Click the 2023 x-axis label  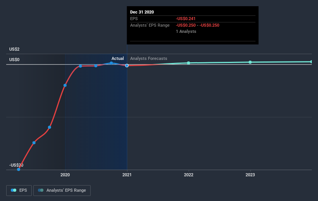250,175
